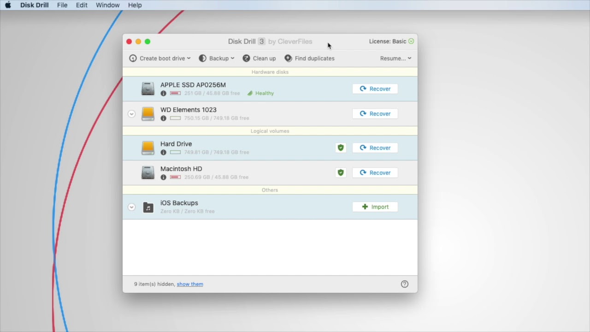Viewport: 590px width, 332px height.
Task: Expand the iOS Backups entry
Action: pos(131,207)
